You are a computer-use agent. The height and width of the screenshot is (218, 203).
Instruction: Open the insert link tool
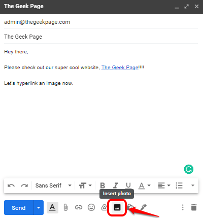click(78, 207)
